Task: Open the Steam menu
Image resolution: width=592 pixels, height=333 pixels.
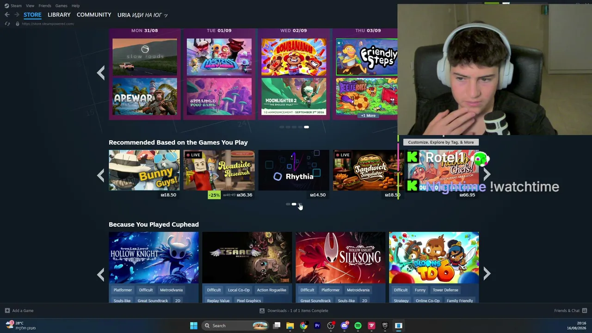Action: pyautogui.click(x=16, y=6)
